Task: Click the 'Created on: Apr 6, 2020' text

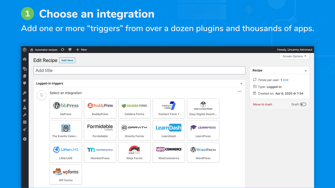Action: tap(281, 94)
